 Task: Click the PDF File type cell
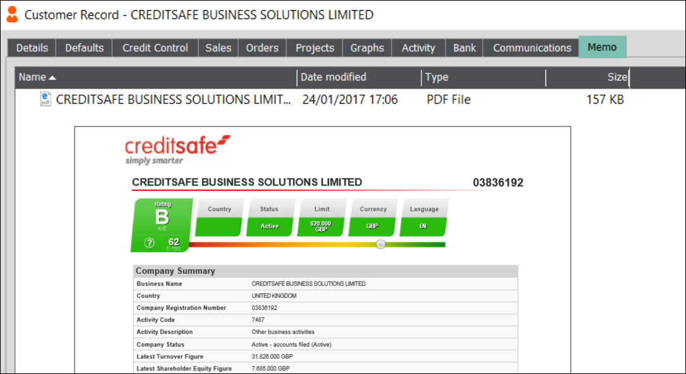pyautogui.click(x=449, y=100)
